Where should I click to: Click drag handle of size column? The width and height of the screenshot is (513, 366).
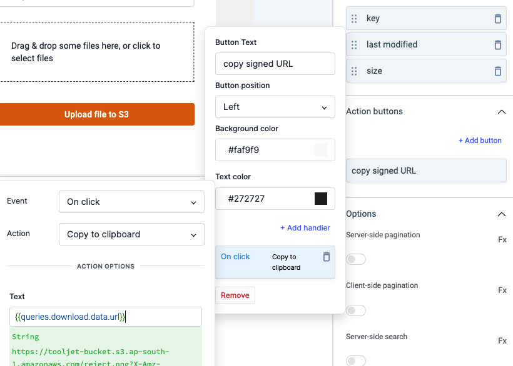pos(354,71)
